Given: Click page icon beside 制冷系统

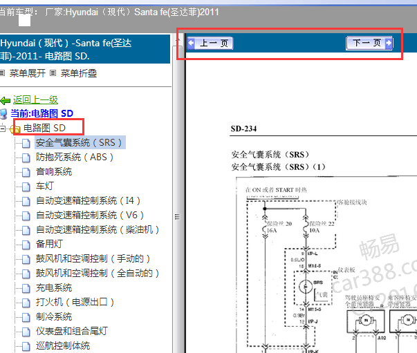Looking at the screenshot, I should [26, 317].
